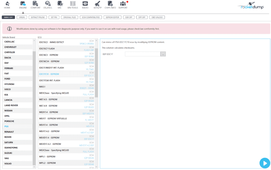Choose the EDC17C60 INT. FLASH ECU

pyautogui.click(x=66, y=81)
